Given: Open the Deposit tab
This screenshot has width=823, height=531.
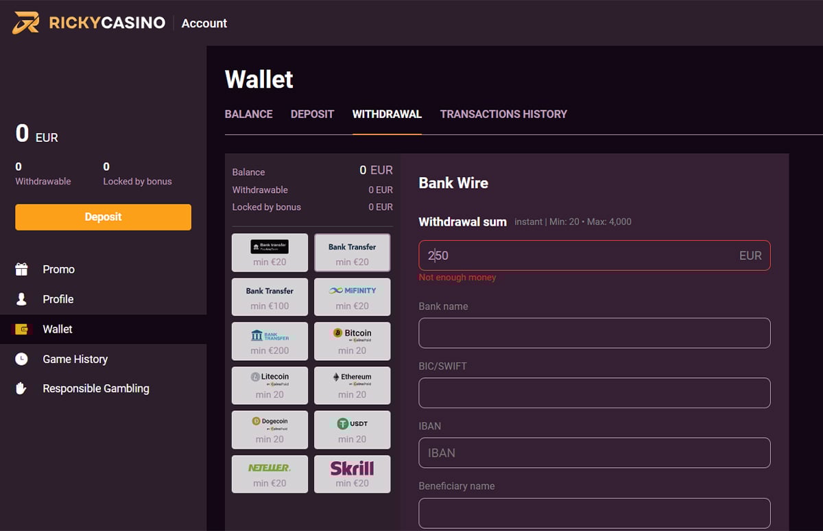Looking at the screenshot, I should pos(312,114).
